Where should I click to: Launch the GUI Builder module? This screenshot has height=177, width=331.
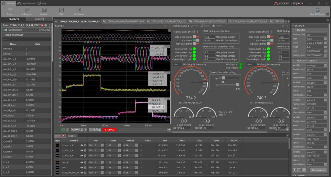[79, 11]
